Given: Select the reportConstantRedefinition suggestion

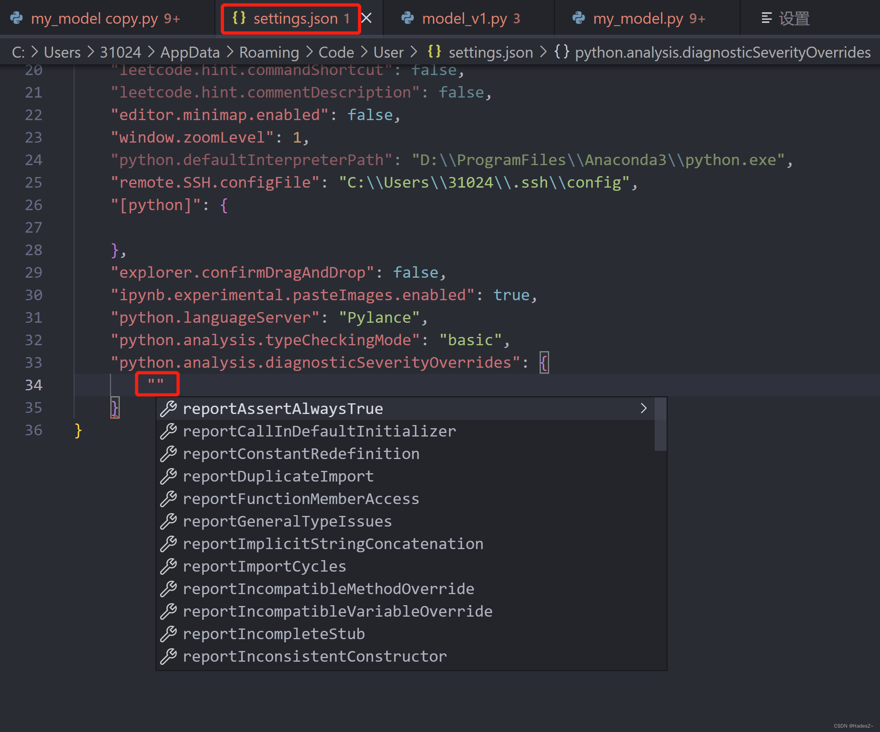Looking at the screenshot, I should click(x=301, y=454).
